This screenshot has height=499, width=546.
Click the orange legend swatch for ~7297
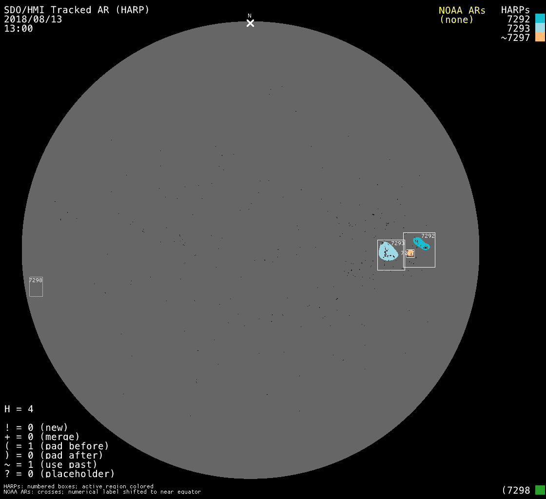click(540, 38)
